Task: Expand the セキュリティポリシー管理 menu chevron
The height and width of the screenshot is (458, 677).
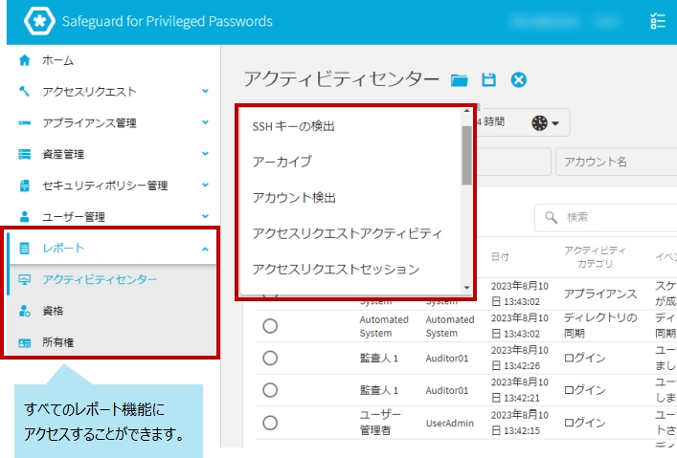Action: [205, 185]
